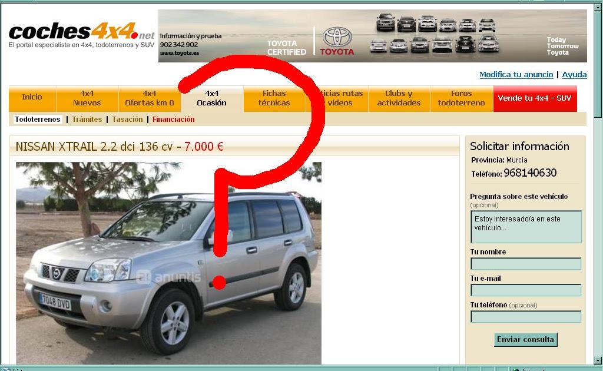
Task: Click the Tu nombre input field
Action: pos(526,264)
